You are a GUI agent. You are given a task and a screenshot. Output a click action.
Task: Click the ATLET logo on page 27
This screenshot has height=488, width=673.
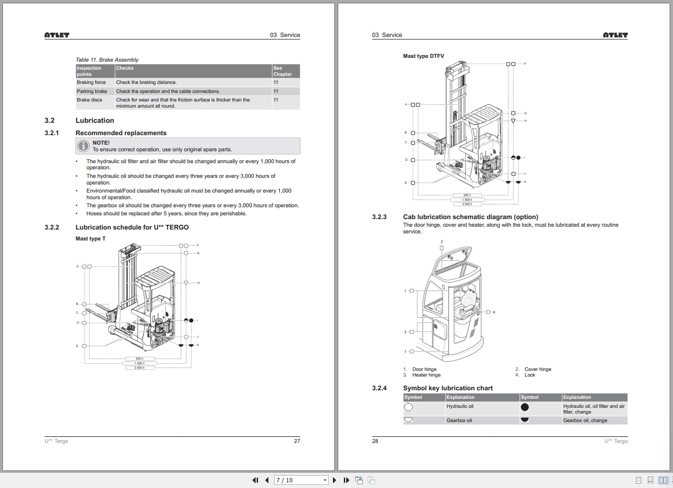57,35
